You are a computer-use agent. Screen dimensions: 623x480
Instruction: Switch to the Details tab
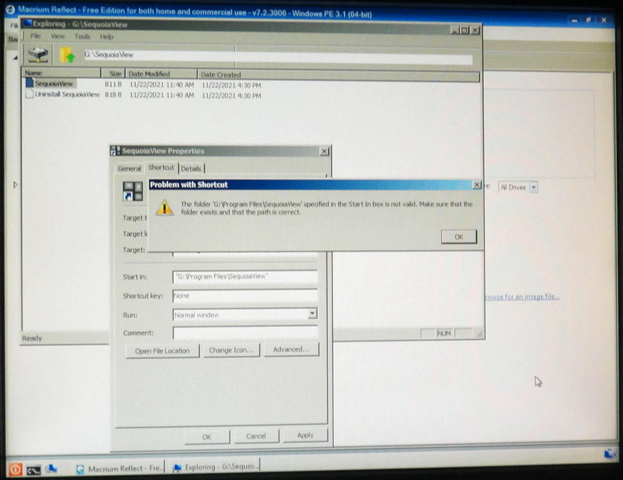pyautogui.click(x=191, y=169)
